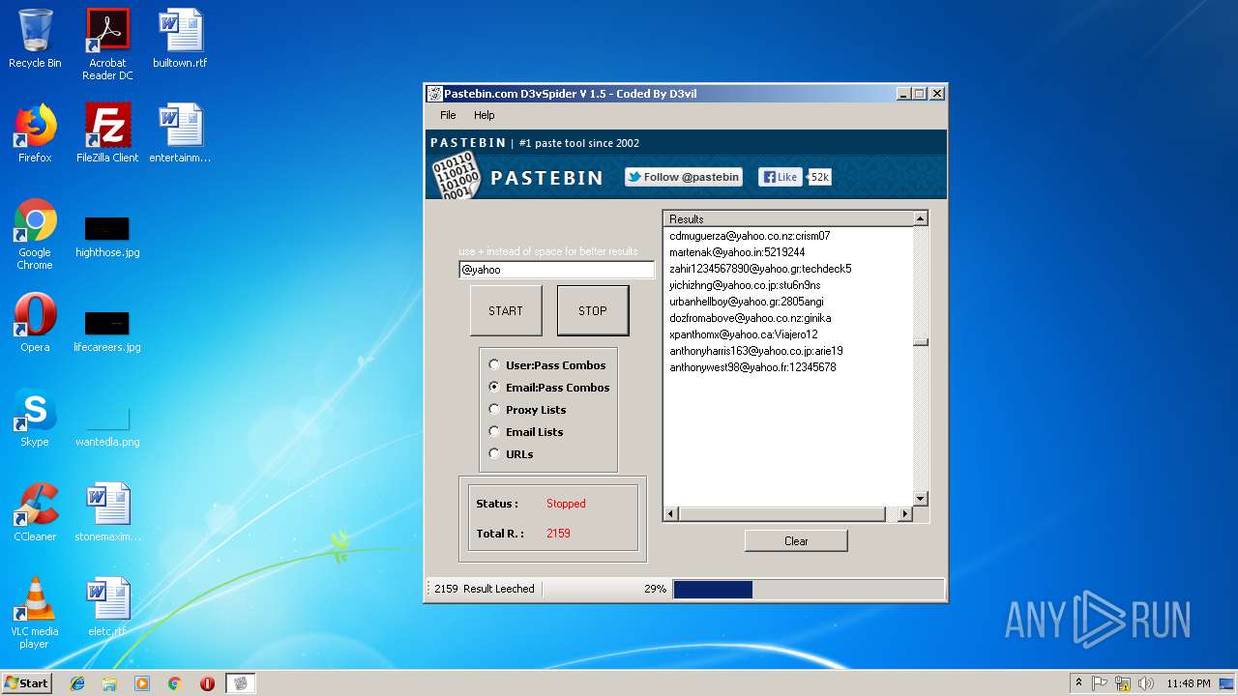
Task: Open the entertainm... rtf desktop file
Action: click(180, 133)
